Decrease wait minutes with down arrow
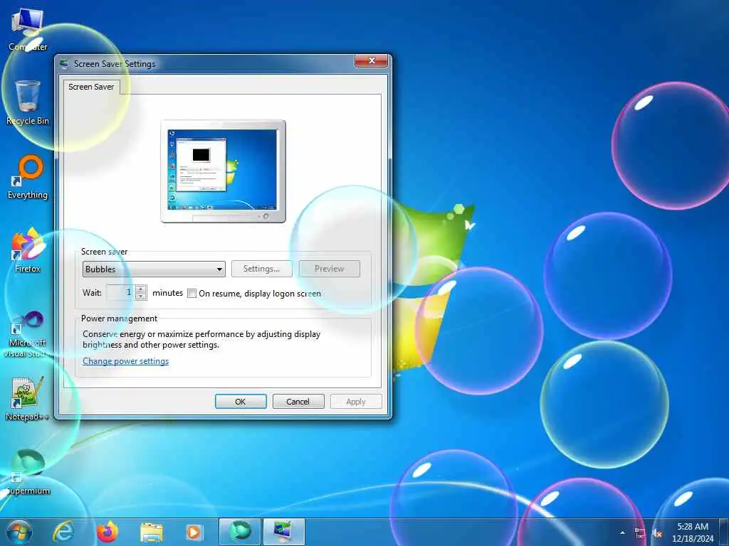Screen dimensions: 729x546 click(x=141, y=296)
